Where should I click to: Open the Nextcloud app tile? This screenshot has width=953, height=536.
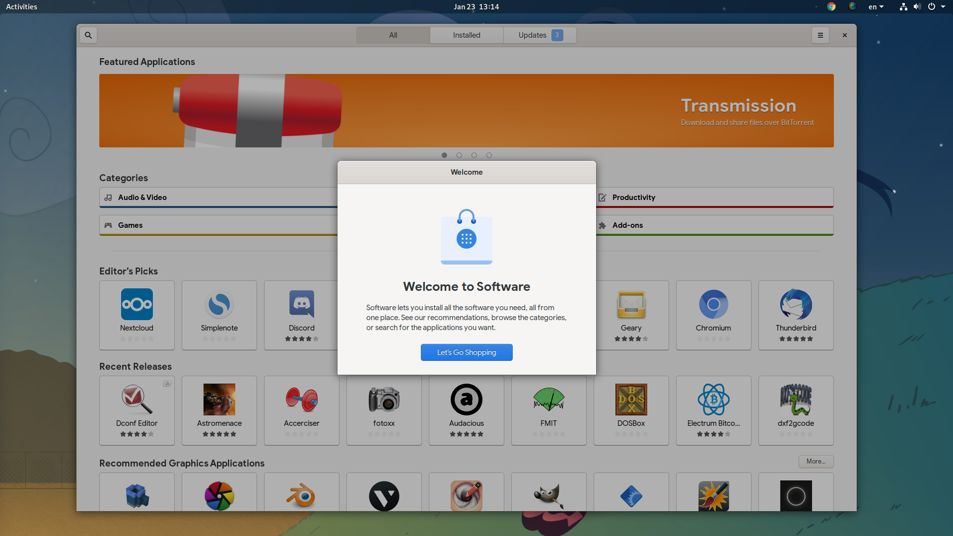pyautogui.click(x=137, y=315)
